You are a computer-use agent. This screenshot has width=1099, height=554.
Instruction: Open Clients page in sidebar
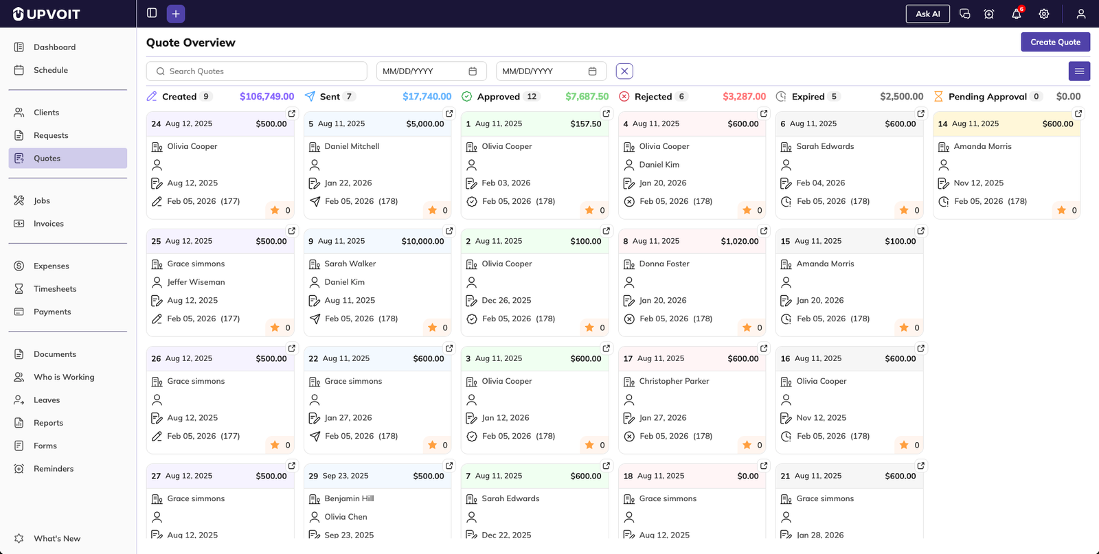tap(68, 113)
